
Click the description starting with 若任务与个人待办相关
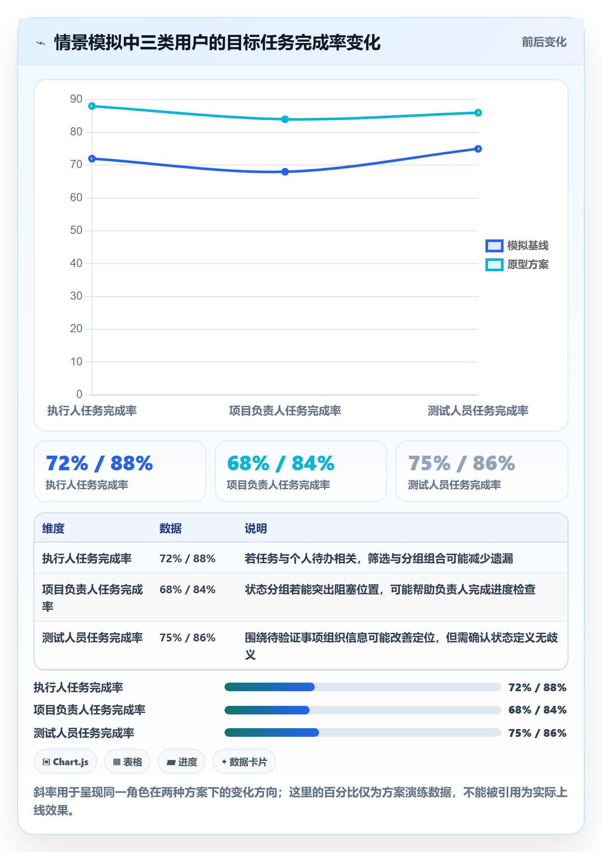(x=379, y=558)
